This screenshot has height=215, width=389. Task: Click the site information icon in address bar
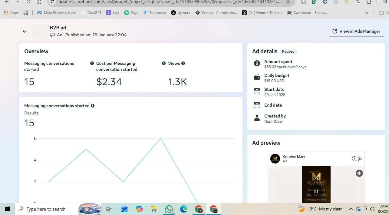pos(52,2)
